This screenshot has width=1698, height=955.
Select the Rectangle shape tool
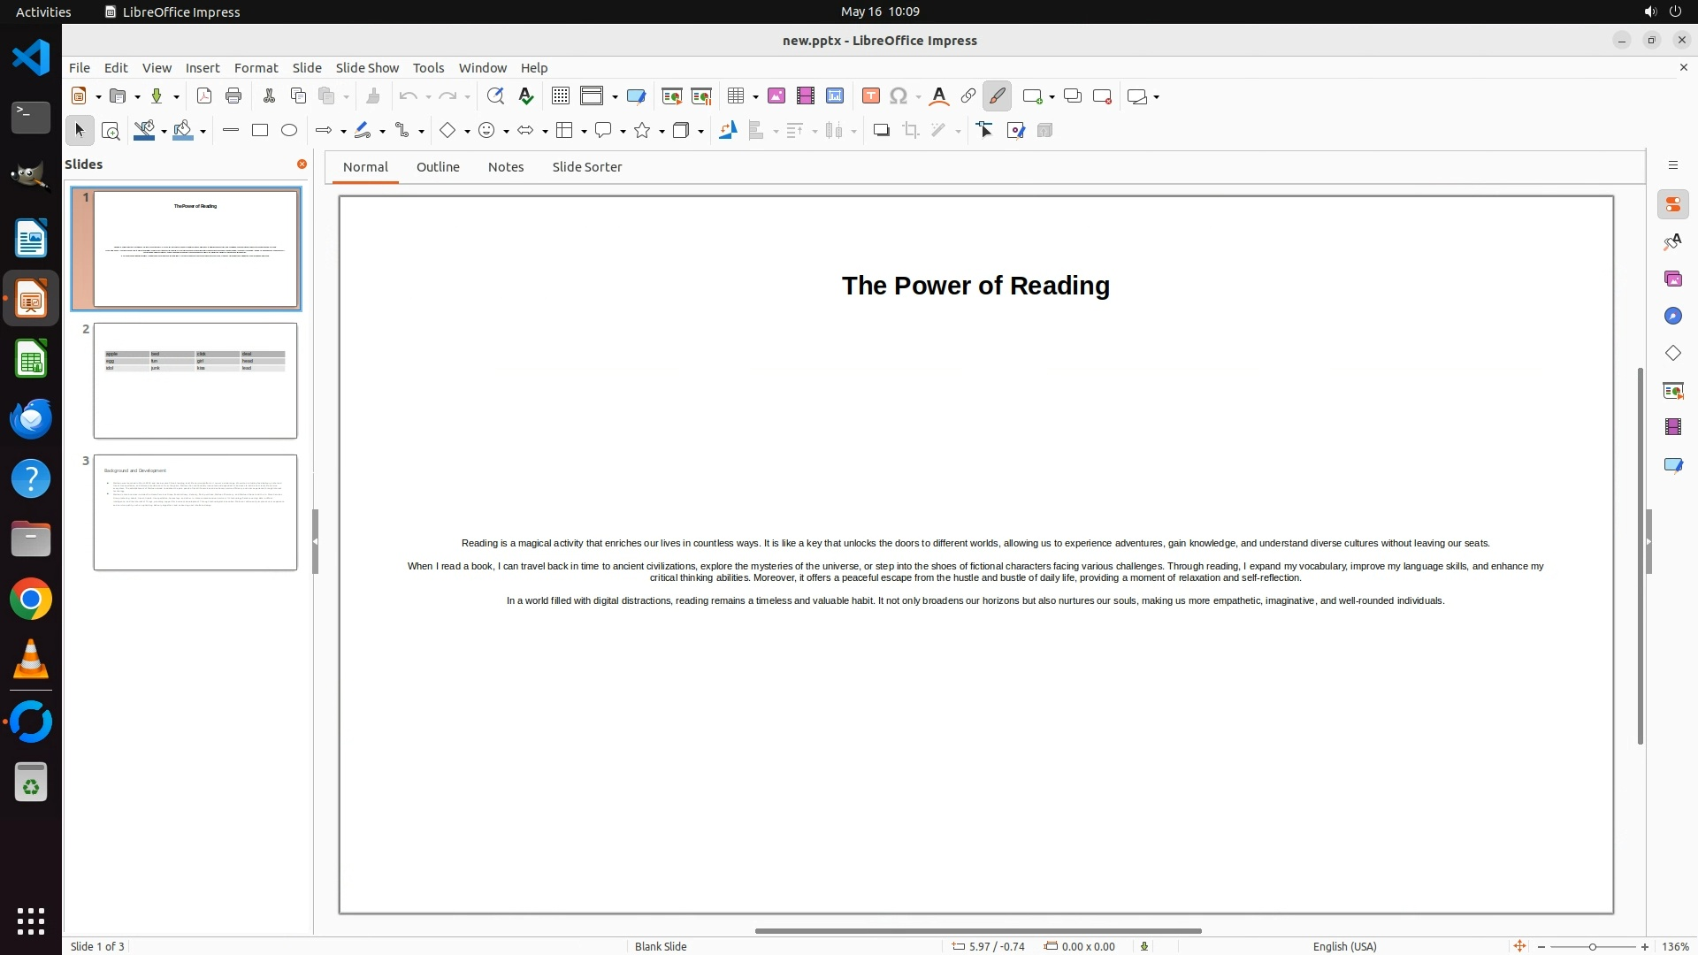pos(260,131)
